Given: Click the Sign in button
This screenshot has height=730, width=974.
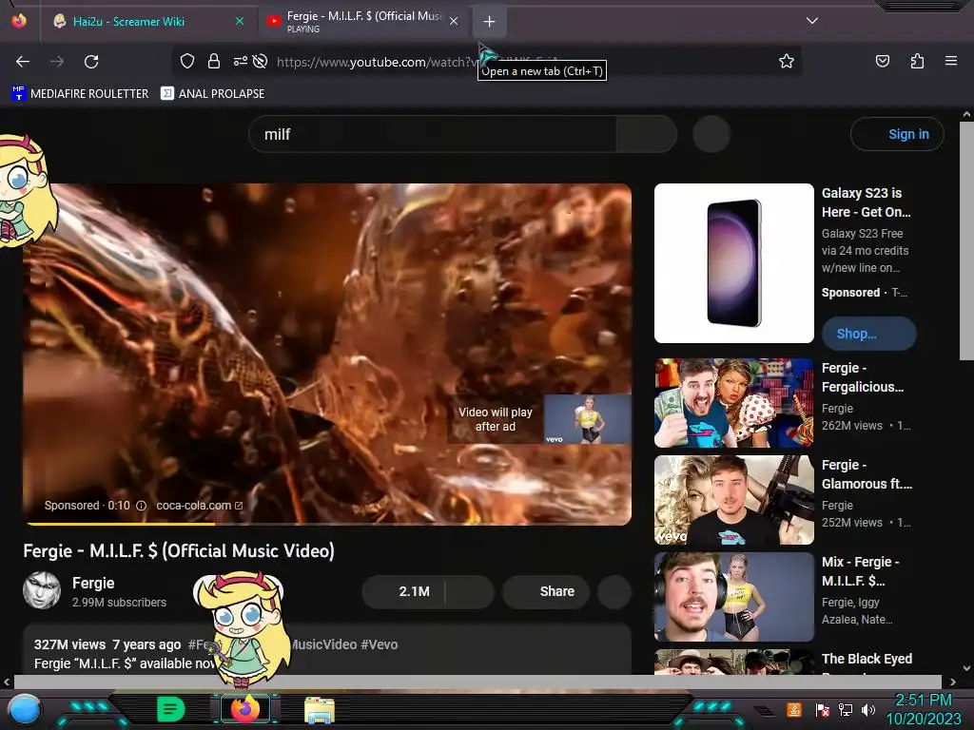Looking at the screenshot, I should (897, 134).
